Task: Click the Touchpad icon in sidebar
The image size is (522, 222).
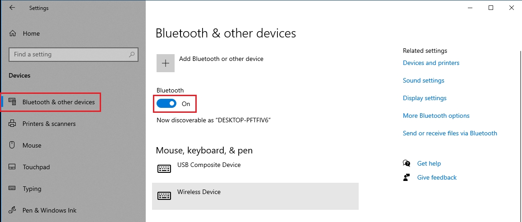Action: pyautogui.click(x=13, y=167)
